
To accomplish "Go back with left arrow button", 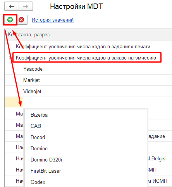I will coord(12,6).
